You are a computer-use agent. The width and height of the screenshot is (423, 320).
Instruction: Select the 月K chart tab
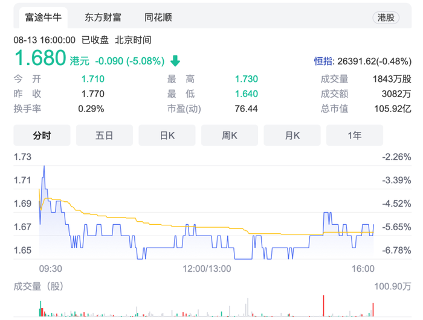coord(292,136)
